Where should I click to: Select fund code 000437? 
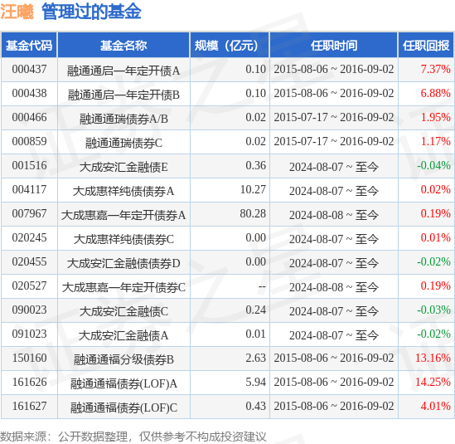pos(29,70)
